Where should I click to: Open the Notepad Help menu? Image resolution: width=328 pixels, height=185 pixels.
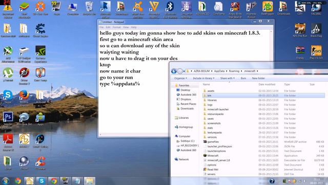click(x=133, y=27)
